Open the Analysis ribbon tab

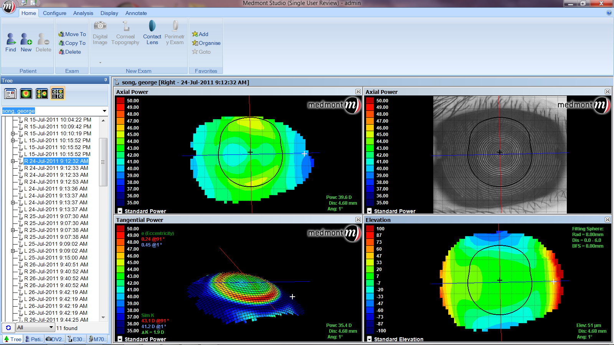pos(83,13)
